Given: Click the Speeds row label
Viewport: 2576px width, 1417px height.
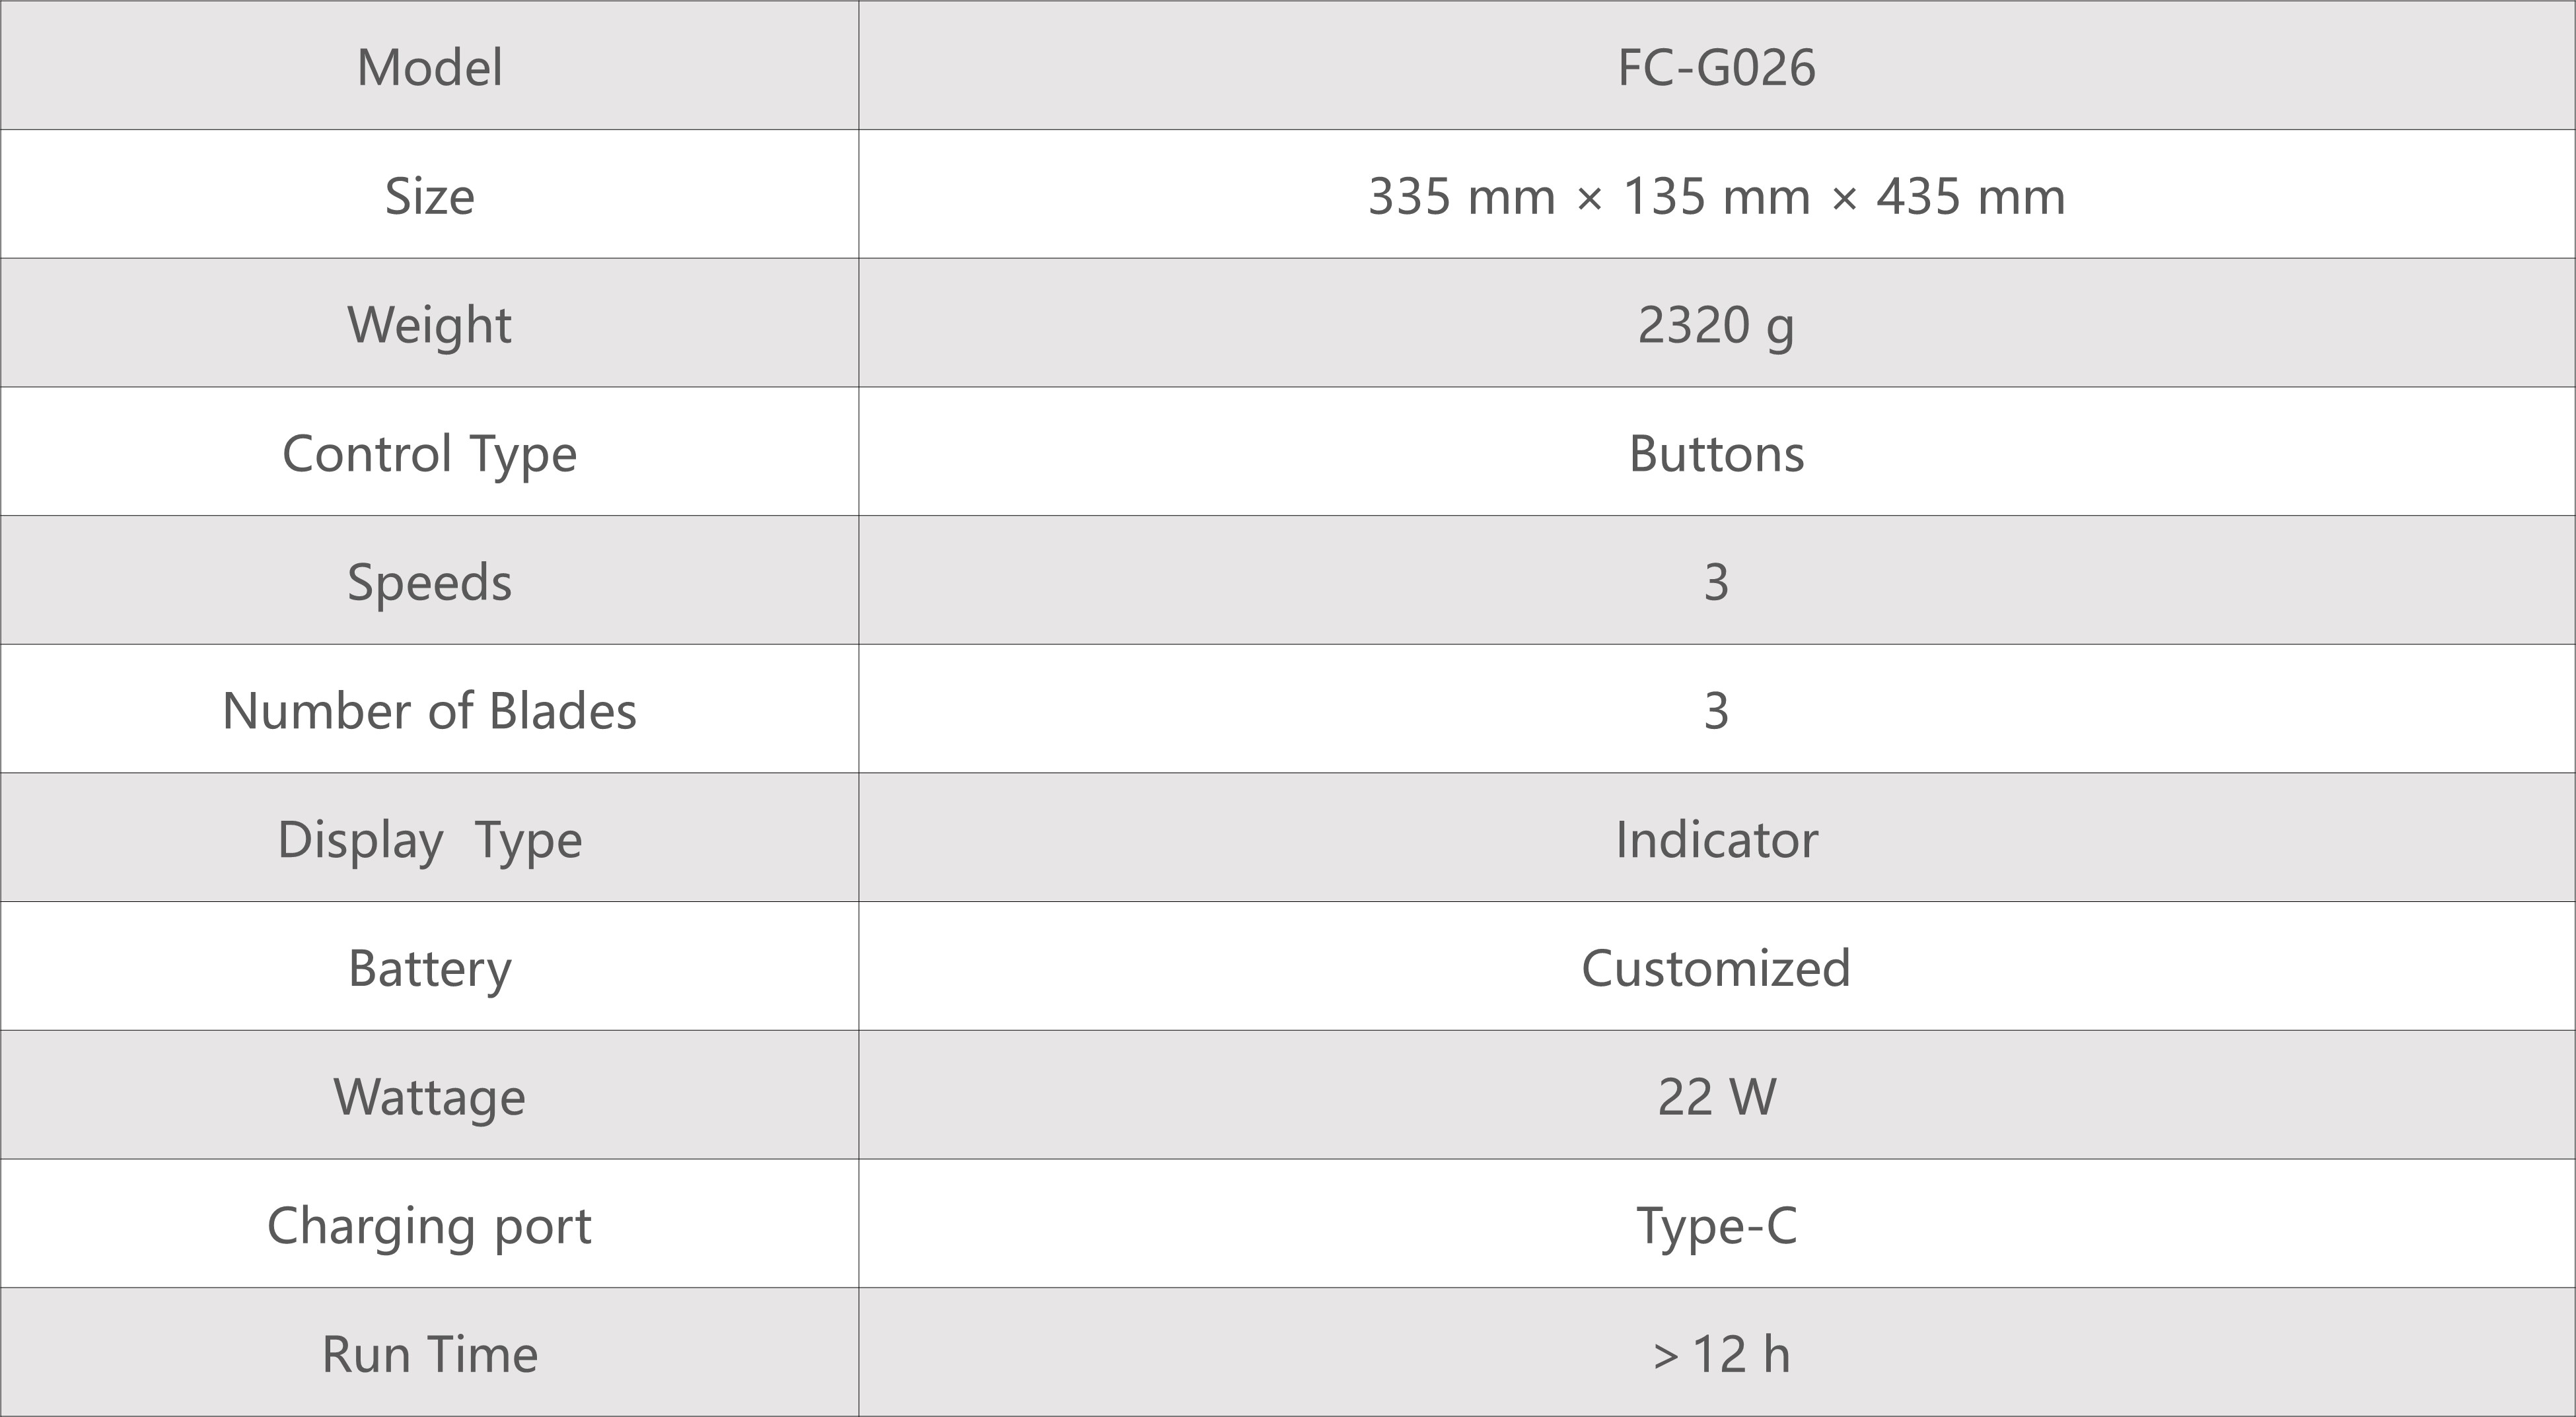Looking at the screenshot, I should tap(430, 582).
